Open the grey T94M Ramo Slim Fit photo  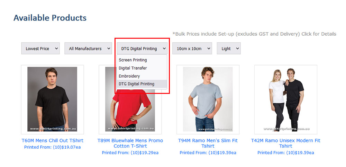point(208,99)
